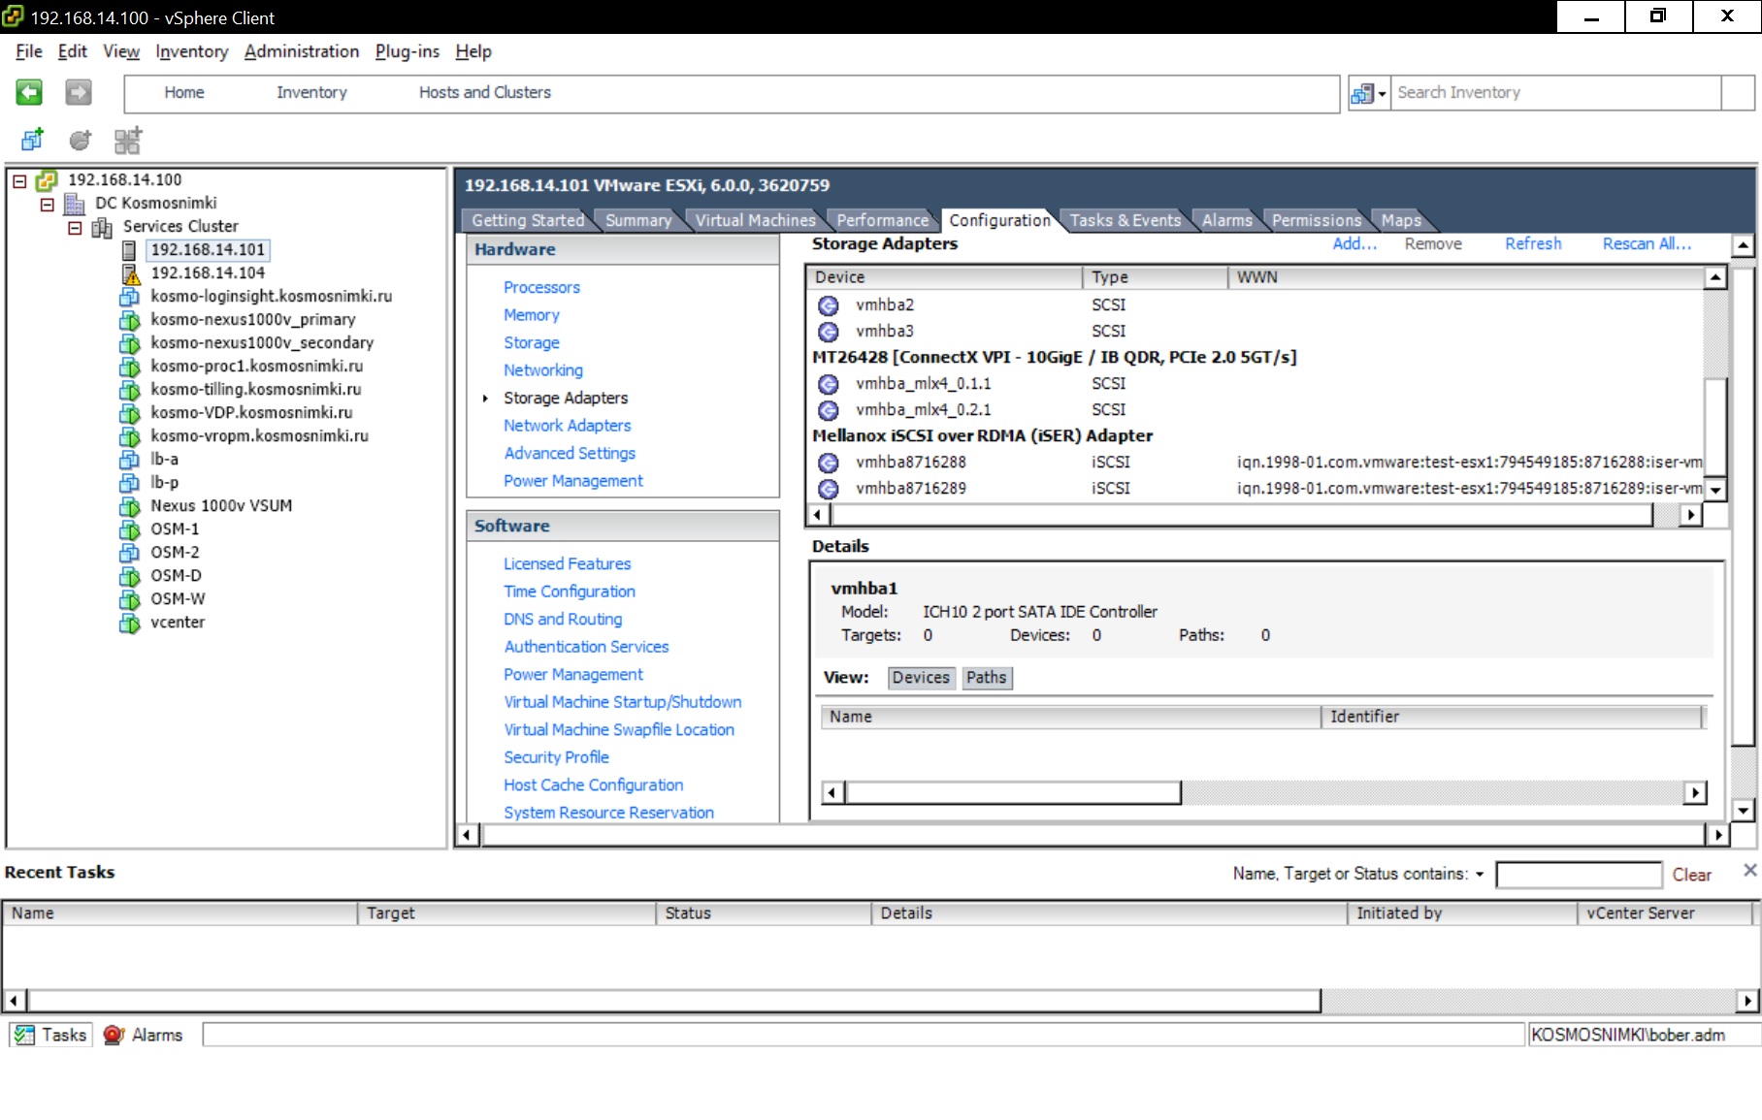The width and height of the screenshot is (1762, 1120).
Task: Click the adapter icon for vmhba8716289
Action: tap(829, 489)
